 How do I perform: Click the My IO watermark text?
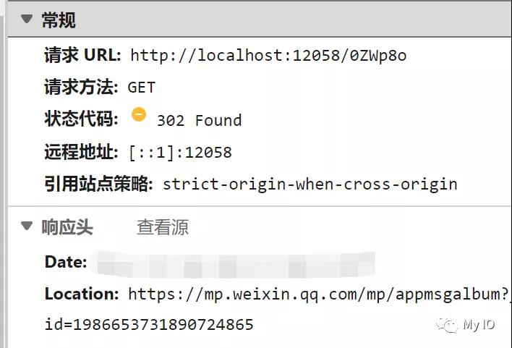pos(479,324)
